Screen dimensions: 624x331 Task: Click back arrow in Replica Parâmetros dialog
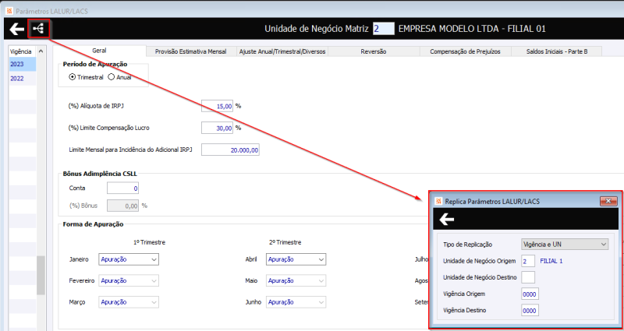tap(447, 219)
